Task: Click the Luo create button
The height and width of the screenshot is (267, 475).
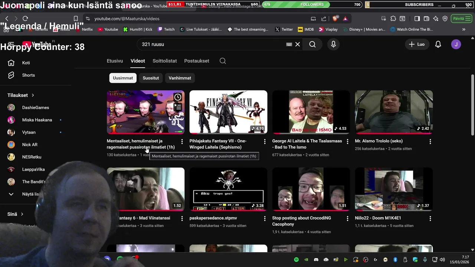Action: [x=417, y=44]
